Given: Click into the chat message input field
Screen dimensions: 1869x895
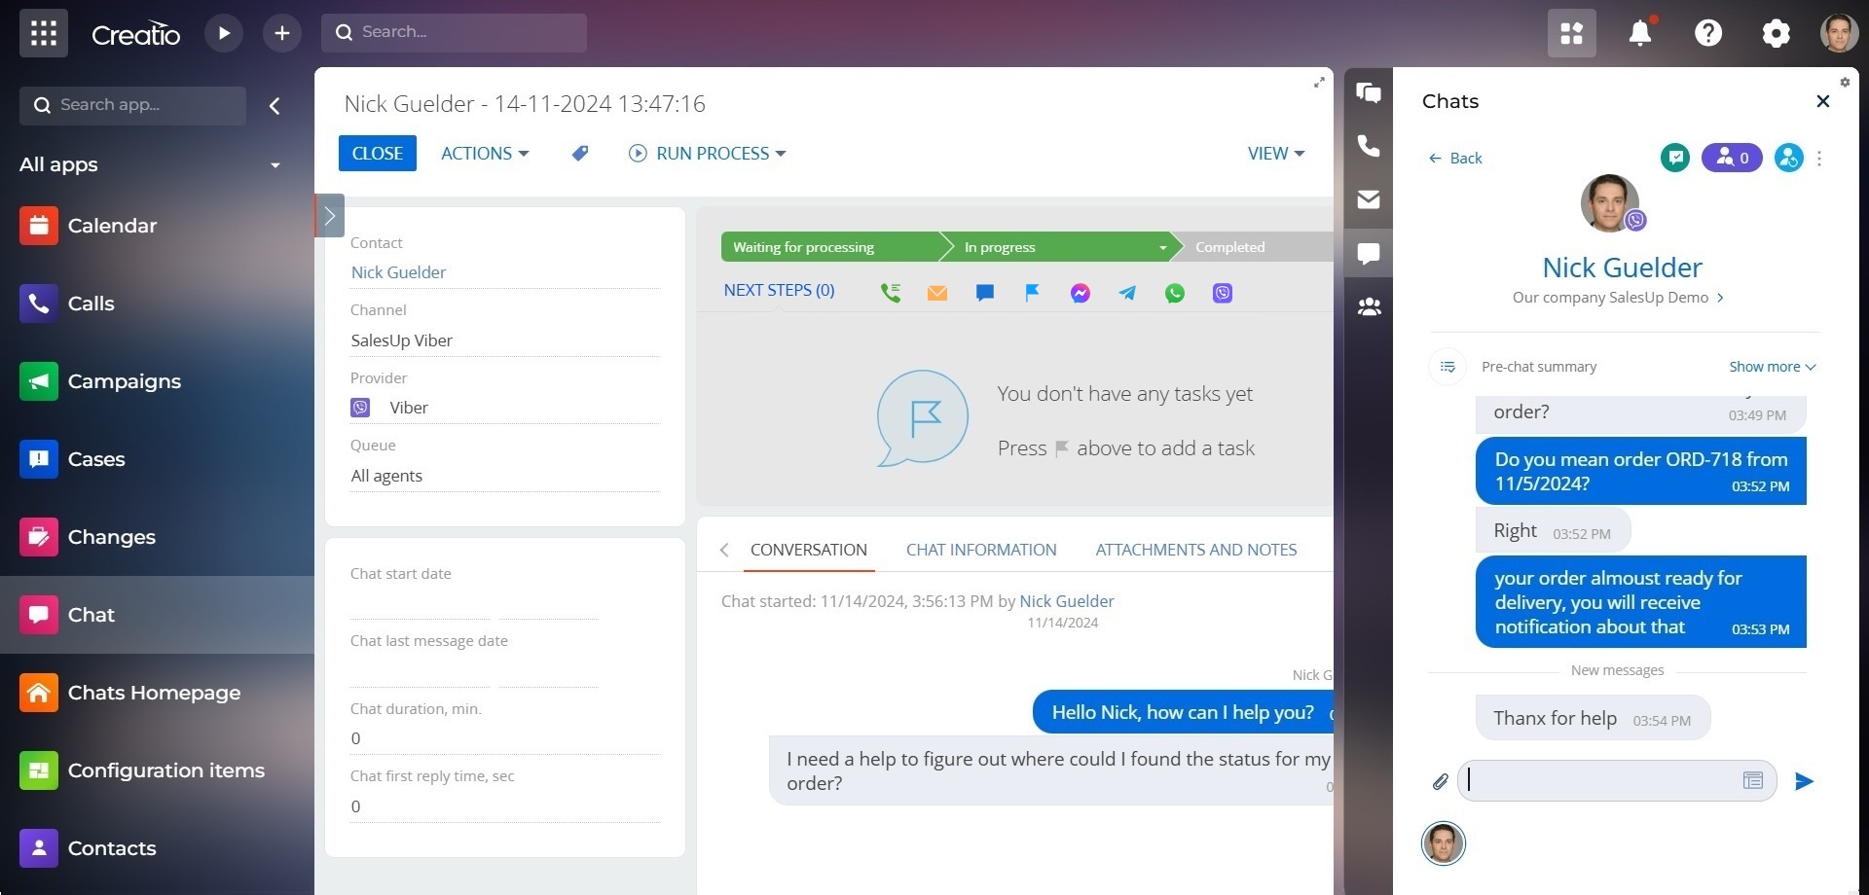Looking at the screenshot, I should (1601, 781).
